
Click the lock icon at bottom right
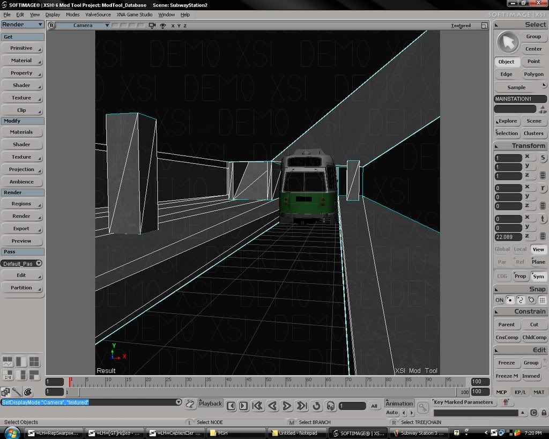pos(544,413)
